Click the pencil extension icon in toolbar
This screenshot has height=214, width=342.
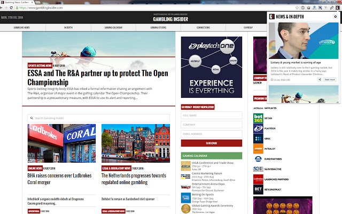coord(332,7)
